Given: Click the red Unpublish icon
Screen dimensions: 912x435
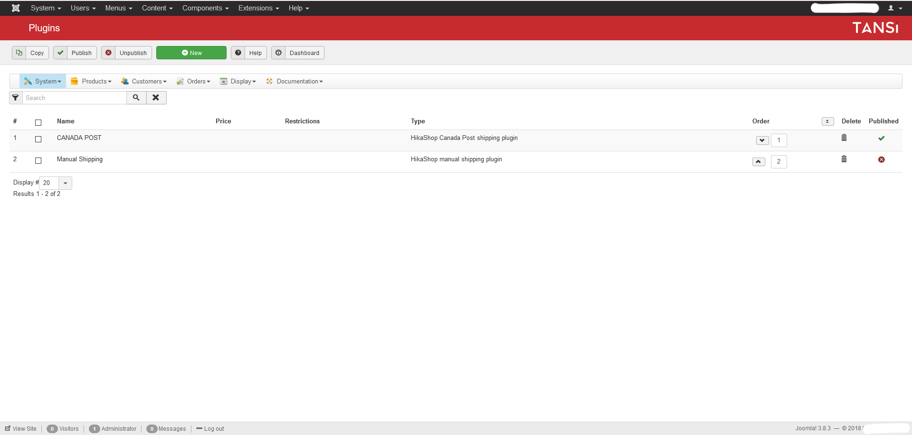Looking at the screenshot, I should coord(108,53).
